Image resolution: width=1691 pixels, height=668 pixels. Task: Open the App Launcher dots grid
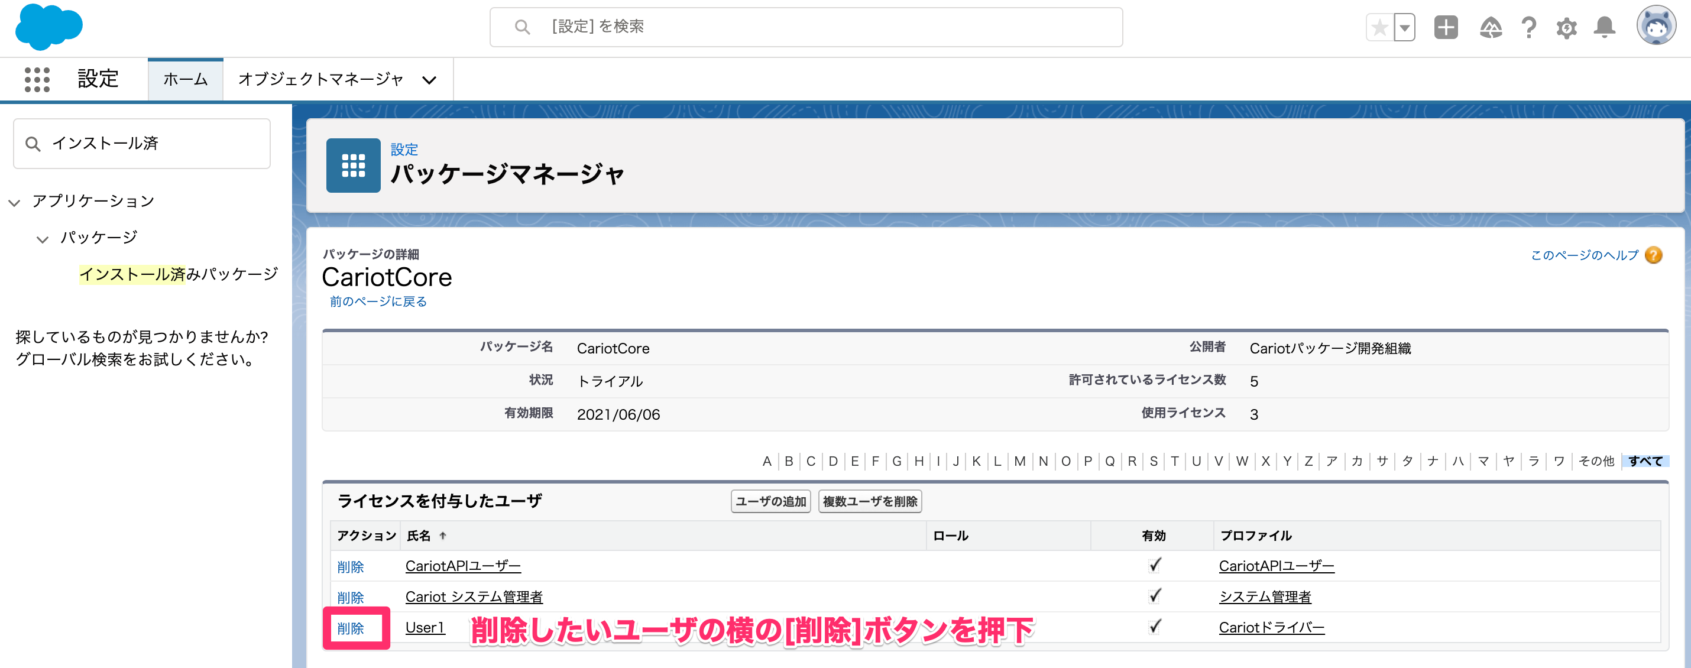click(37, 79)
